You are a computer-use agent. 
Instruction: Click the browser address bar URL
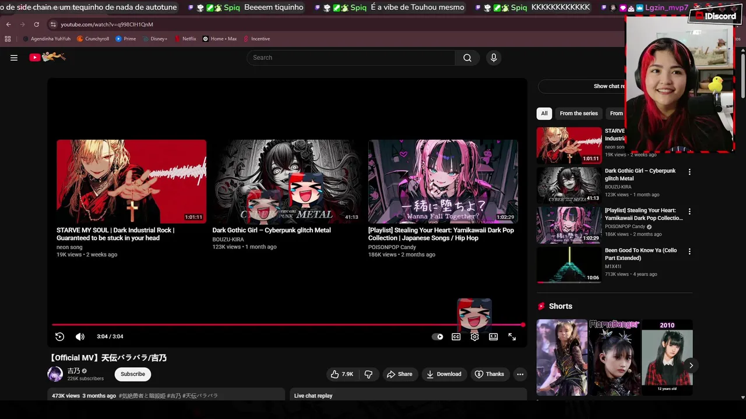point(107,24)
